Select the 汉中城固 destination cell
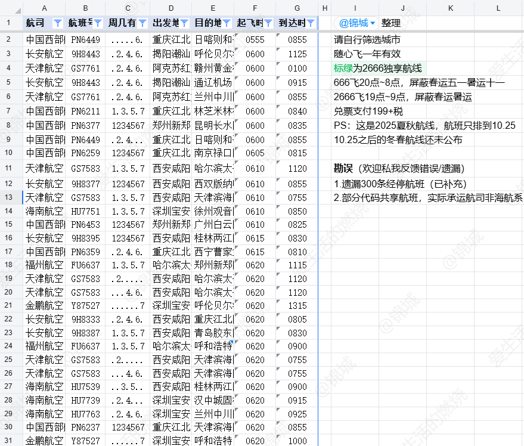Viewport: 524px width, 446px height. pos(213,401)
